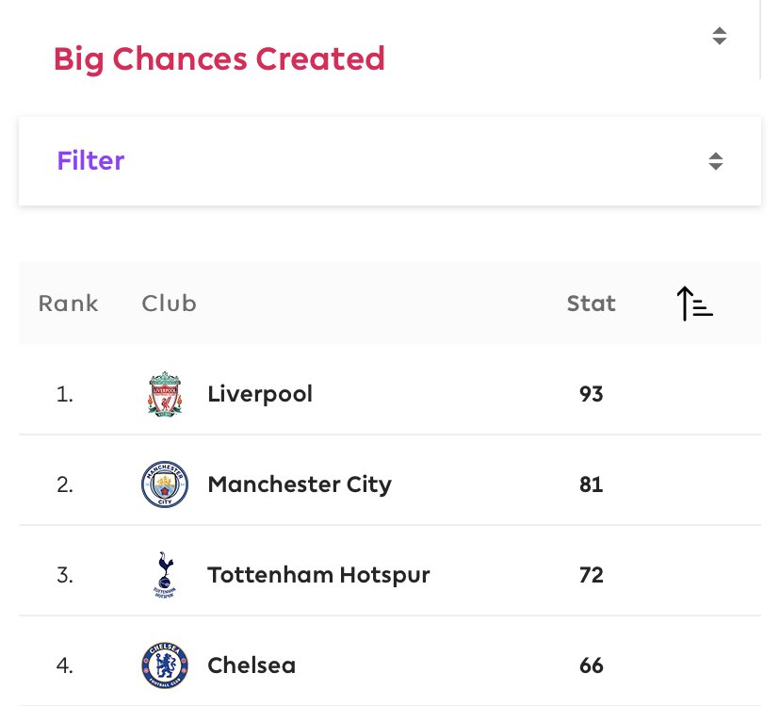Select Liverpool's stat value 93
The width and height of the screenshot is (780, 706).
(591, 394)
